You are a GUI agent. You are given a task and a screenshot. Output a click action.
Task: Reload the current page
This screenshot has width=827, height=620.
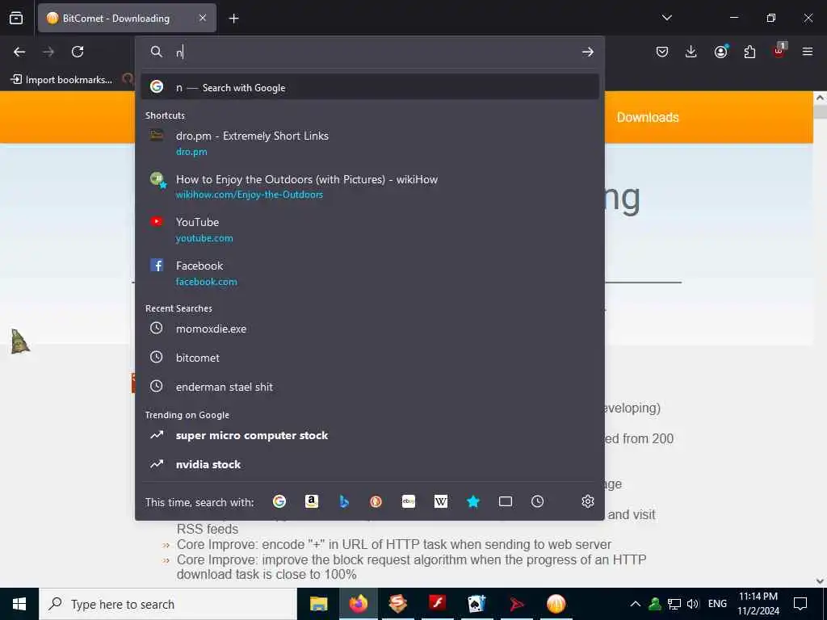click(x=78, y=52)
